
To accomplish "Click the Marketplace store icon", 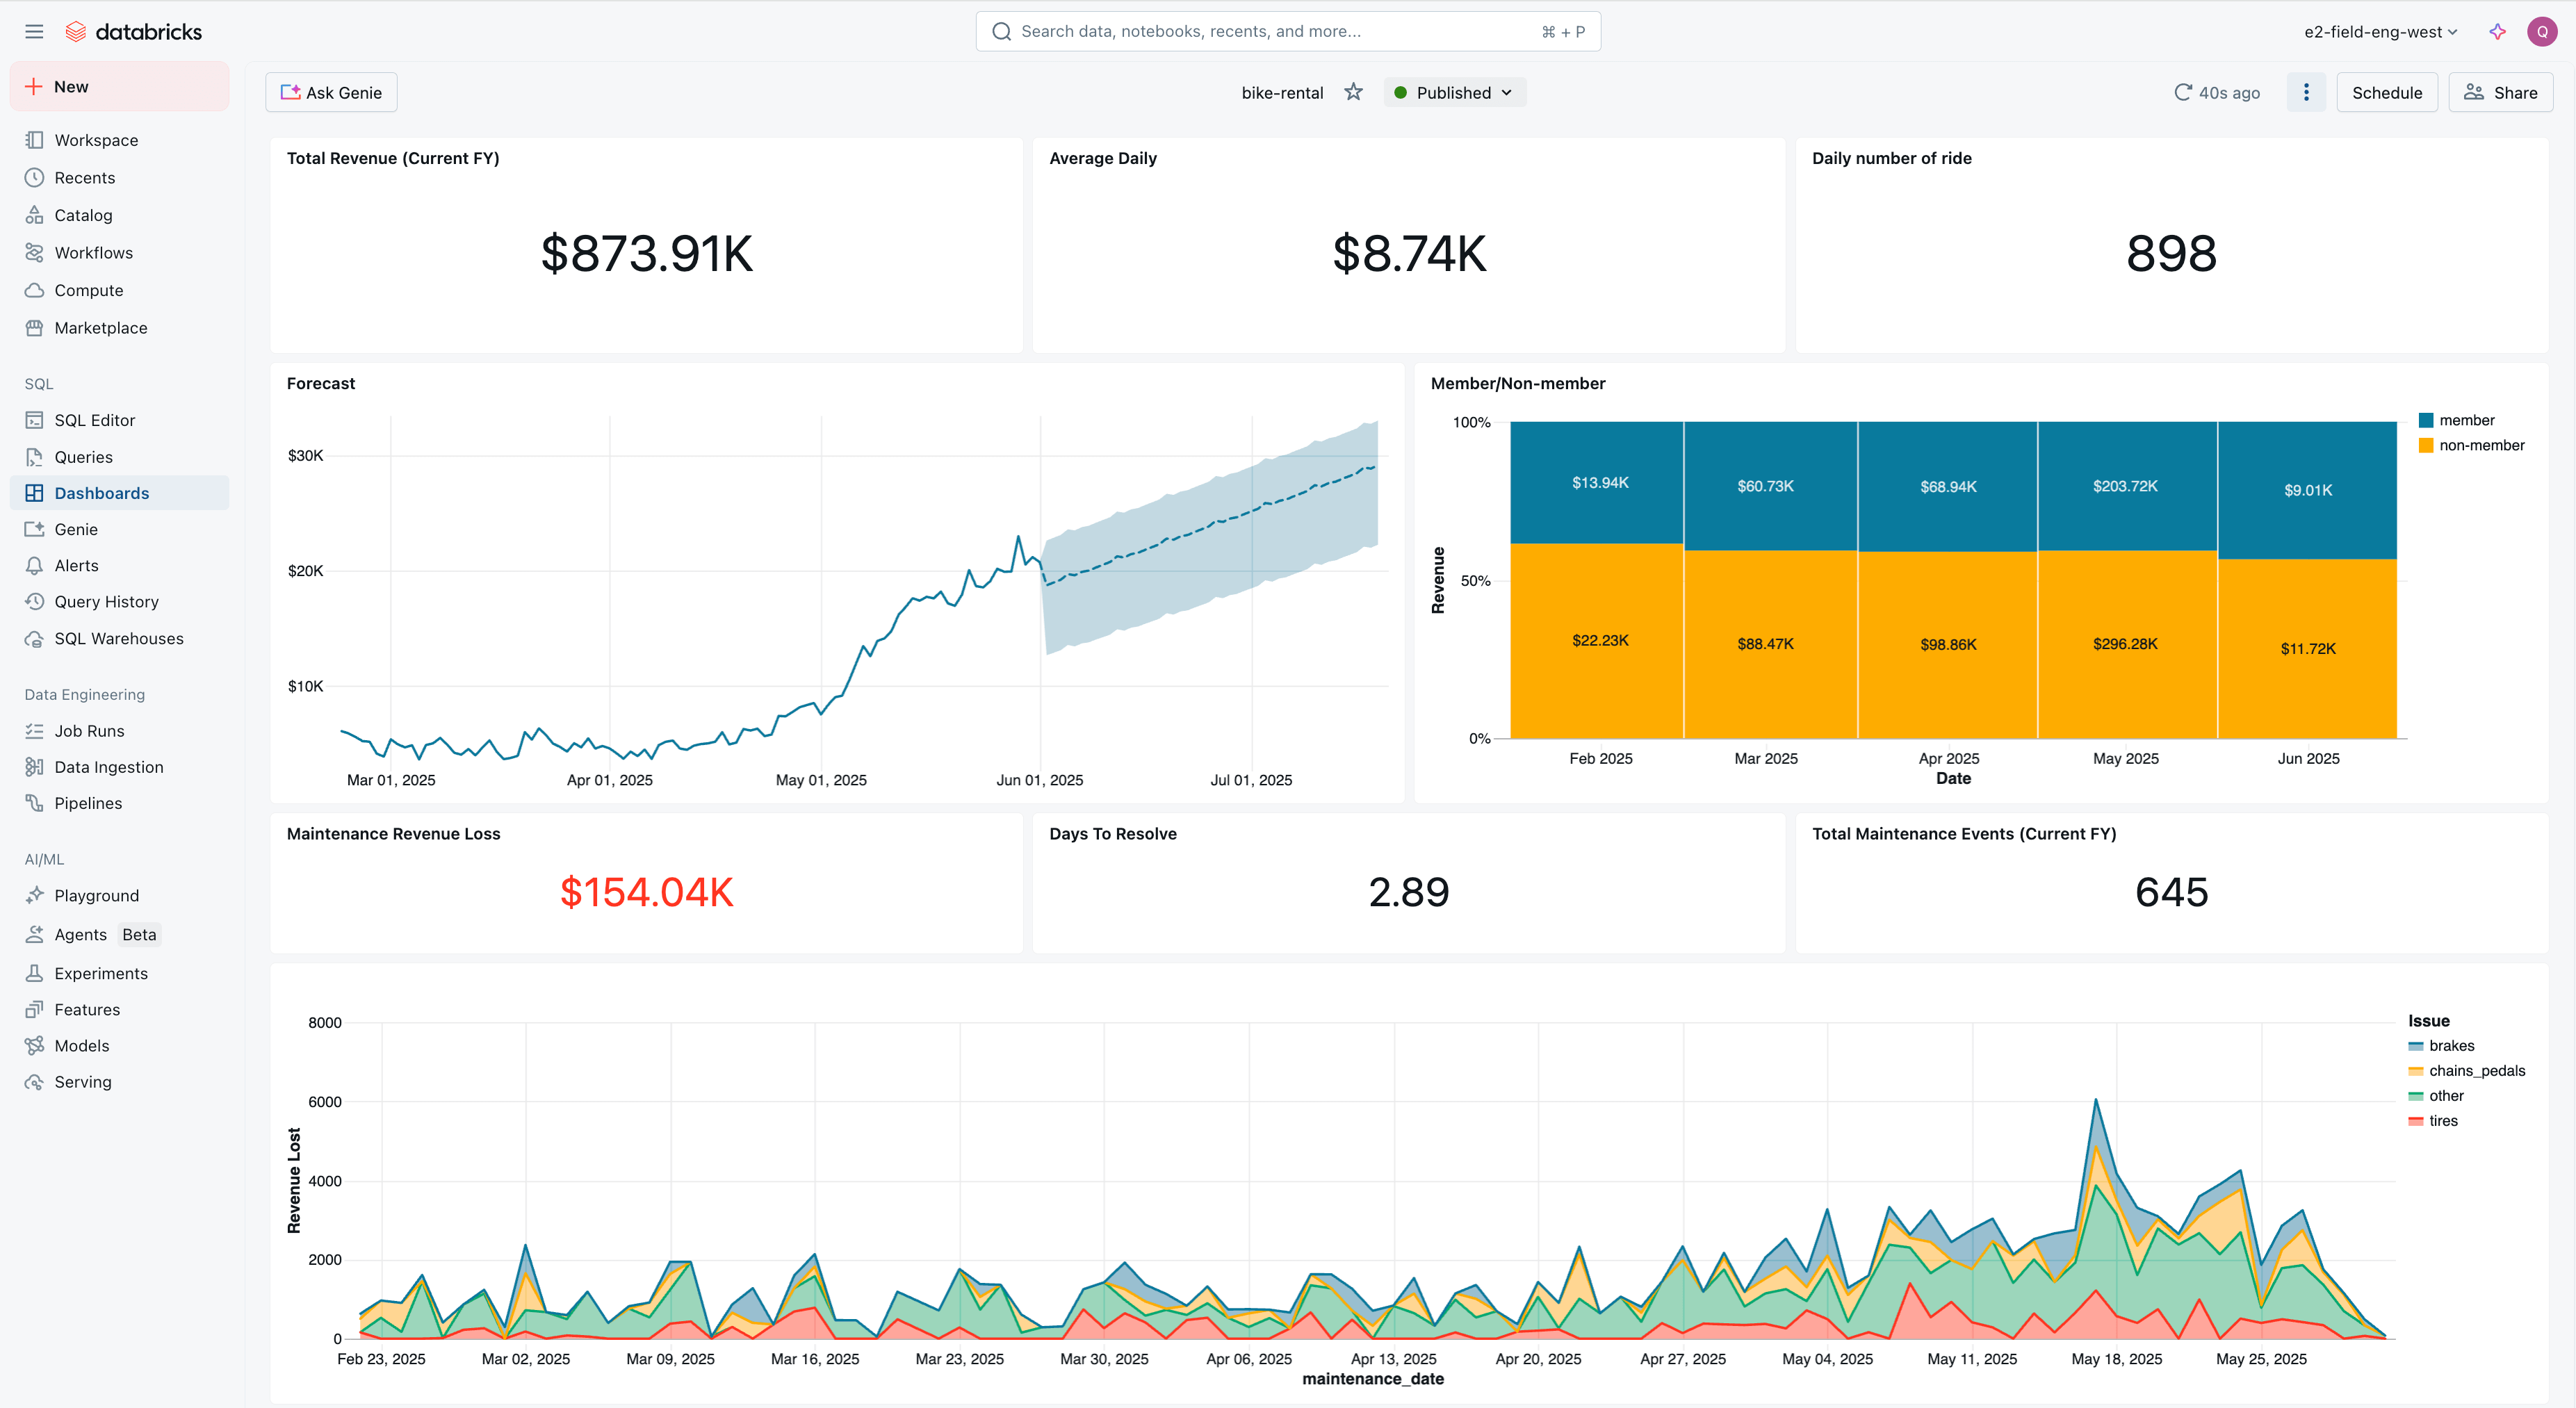I will [x=34, y=328].
